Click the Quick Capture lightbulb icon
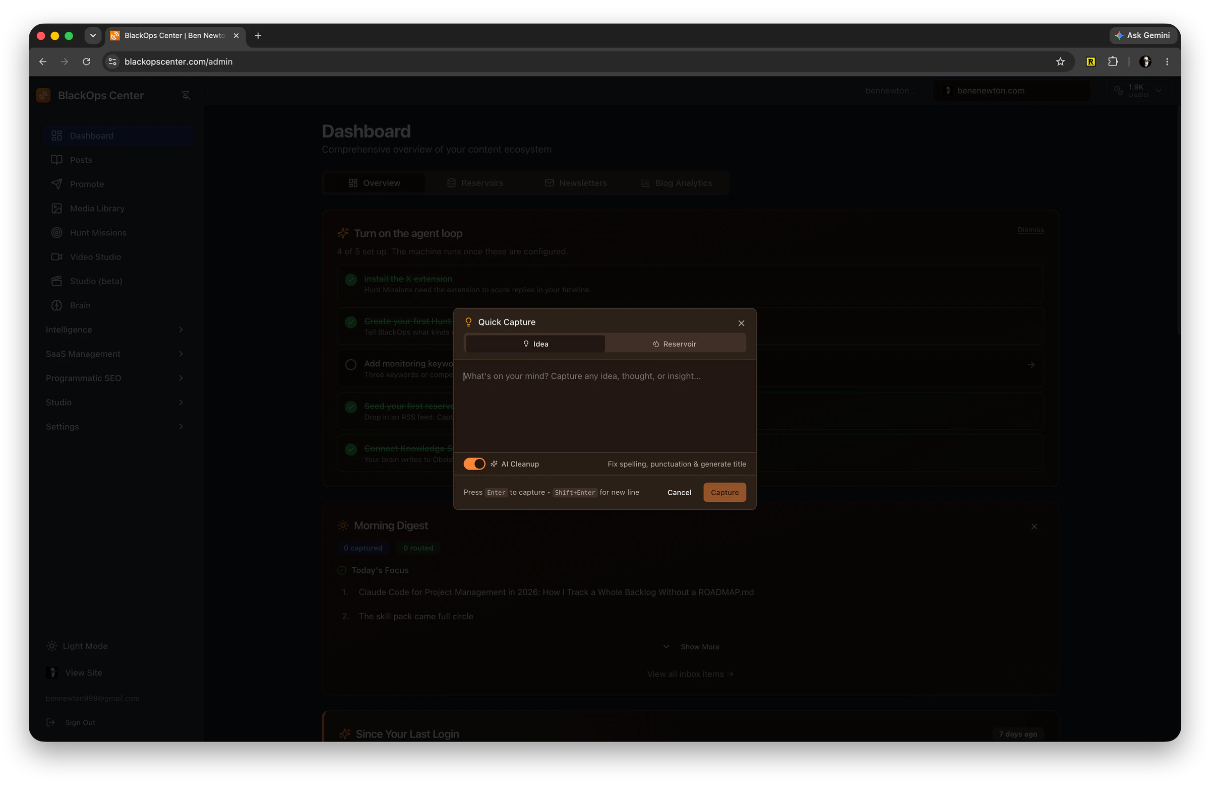Viewport: 1210px width, 787px height. click(468, 322)
